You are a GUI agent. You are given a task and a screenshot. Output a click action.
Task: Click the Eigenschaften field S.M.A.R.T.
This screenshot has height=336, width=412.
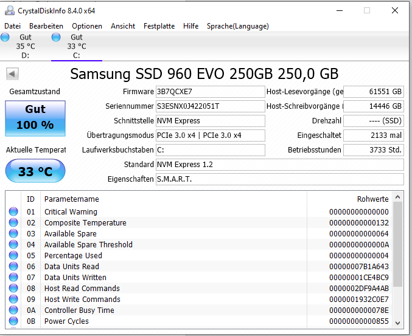[279, 179]
